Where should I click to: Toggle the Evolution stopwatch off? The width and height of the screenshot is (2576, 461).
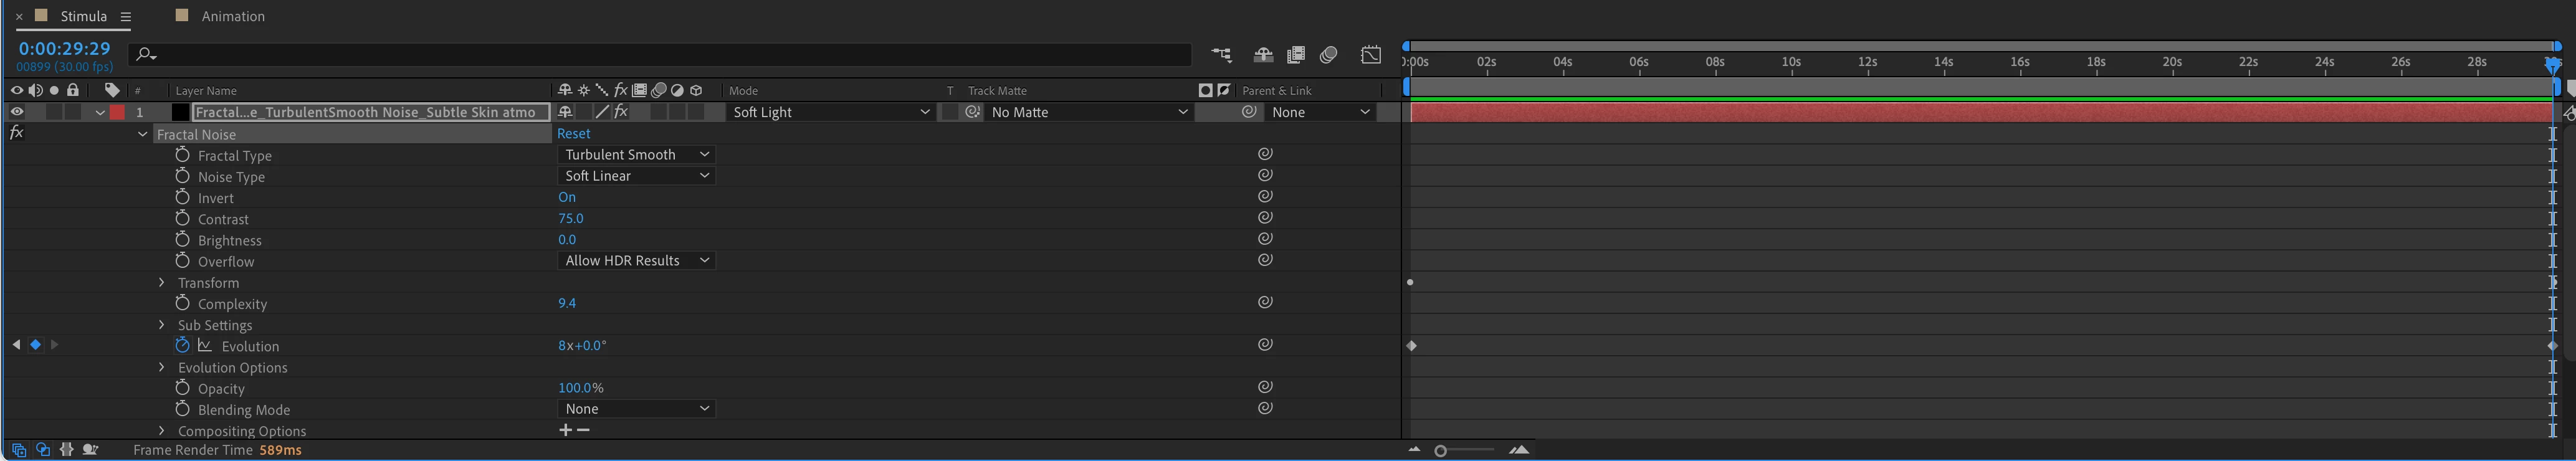click(182, 345)
